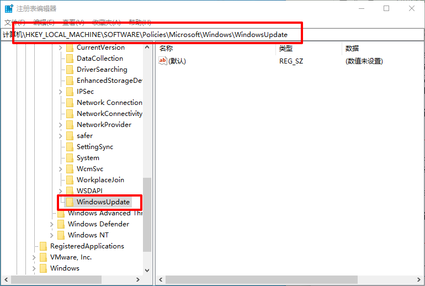Open the 收藏夹(A) menu
Screen dimensions: 425x286
pos(107,22)
